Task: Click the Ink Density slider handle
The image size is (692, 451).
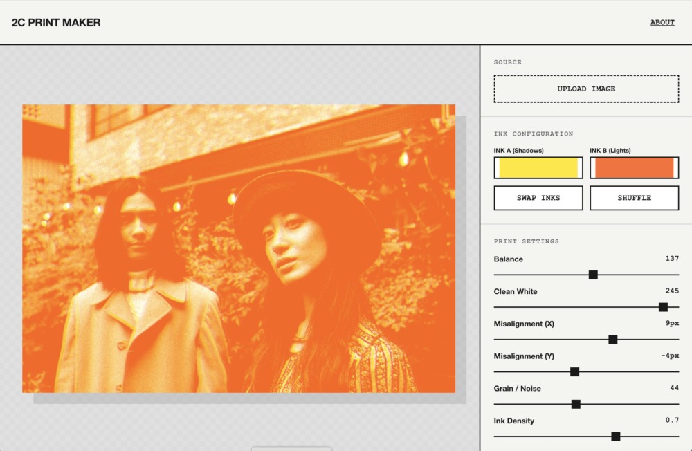Action: click(616, 436)
